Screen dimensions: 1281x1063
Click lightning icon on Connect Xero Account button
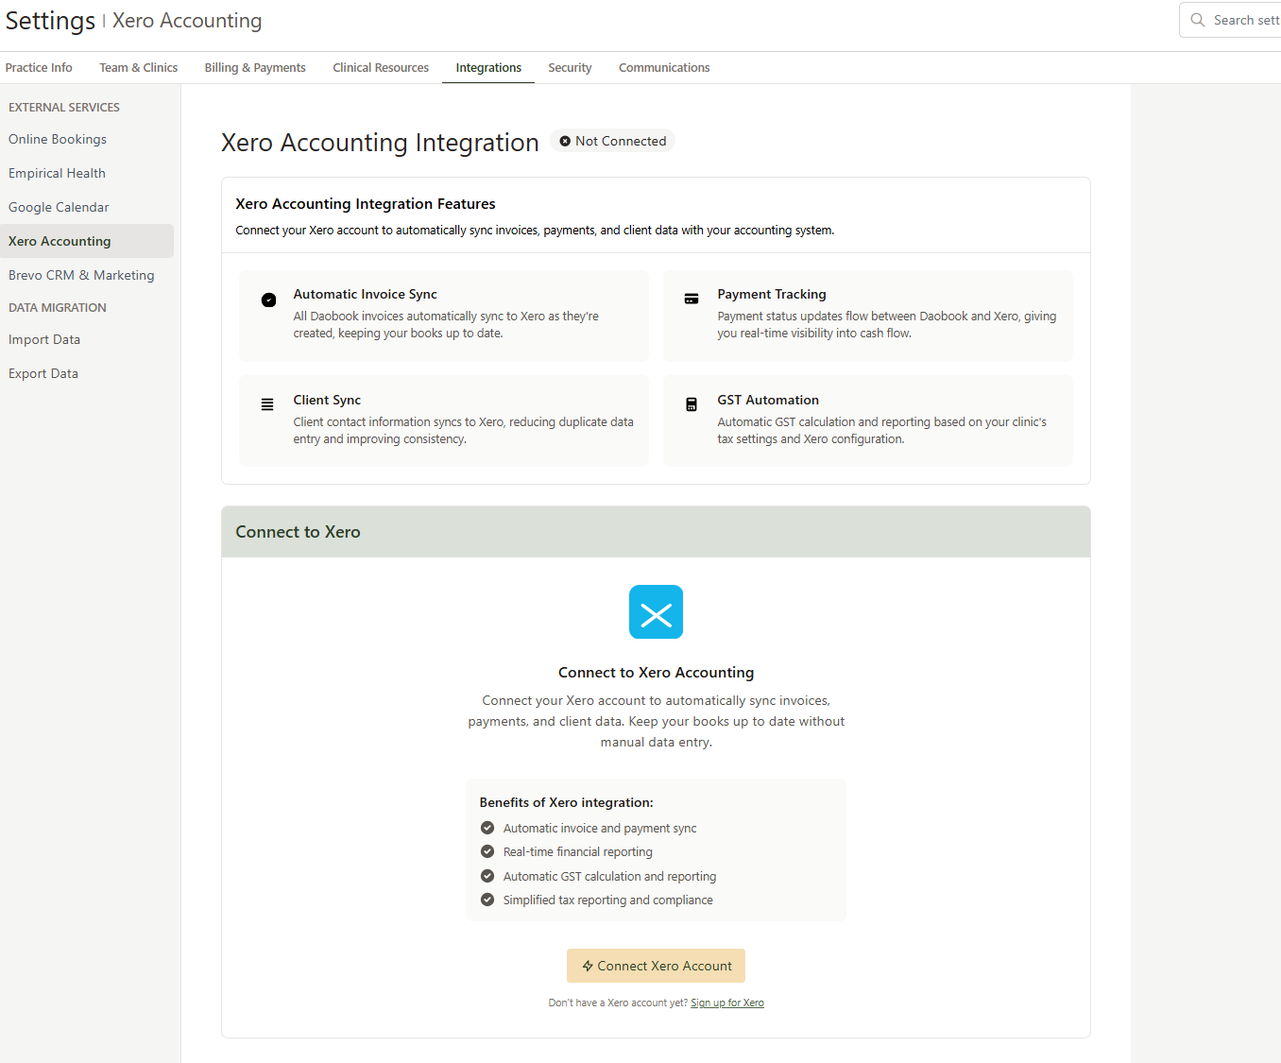coord(588,966)
